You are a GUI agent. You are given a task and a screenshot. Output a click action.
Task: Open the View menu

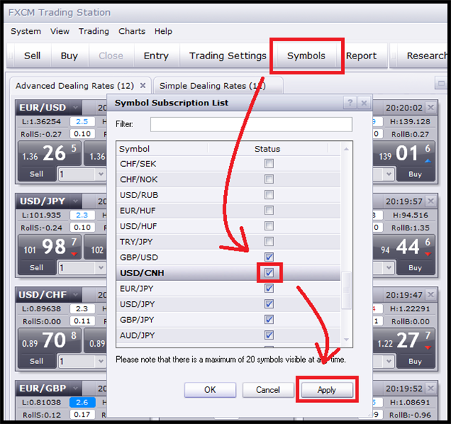tap(60, 31)
